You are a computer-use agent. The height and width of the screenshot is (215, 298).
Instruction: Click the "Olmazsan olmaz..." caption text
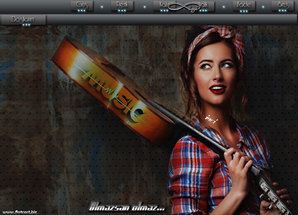coord(127,207)
